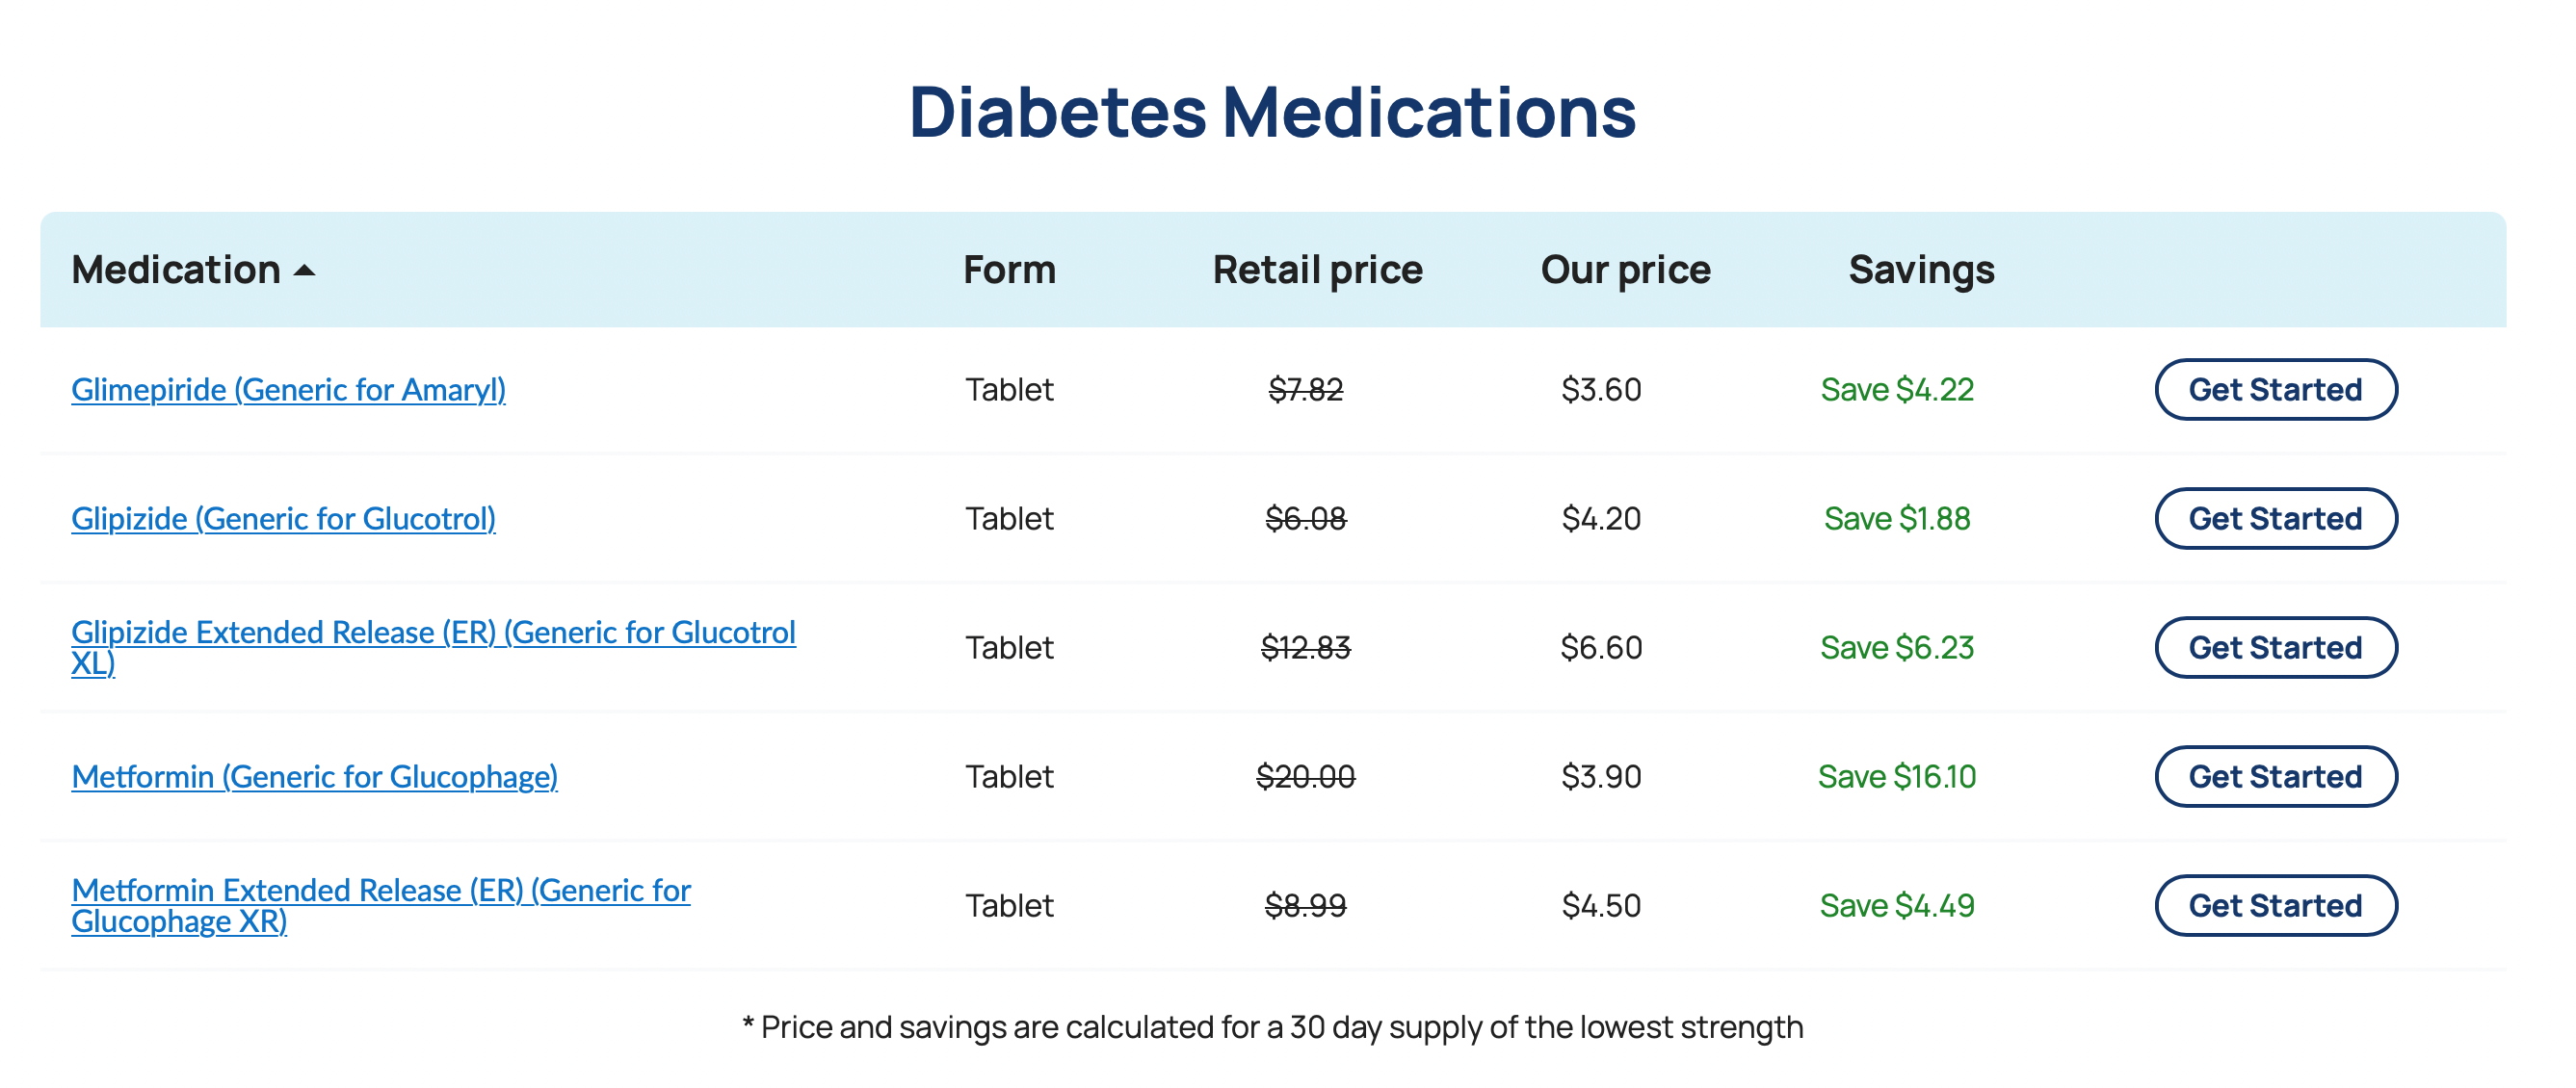Click the struck-through $20.00 retail price
Image resolution: width=2576 pixels, height=1088 pixels.
coord(1305,776)
